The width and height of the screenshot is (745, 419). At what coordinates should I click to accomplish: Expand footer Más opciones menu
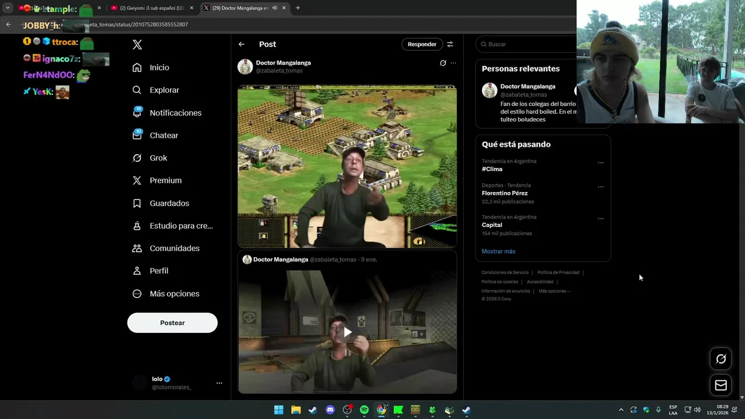[554, 291]
